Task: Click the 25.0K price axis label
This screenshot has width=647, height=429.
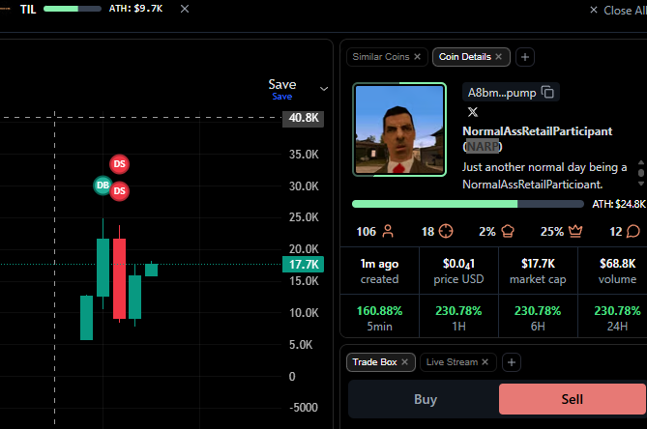Action: pyautogui.click(x=304, y=217)
